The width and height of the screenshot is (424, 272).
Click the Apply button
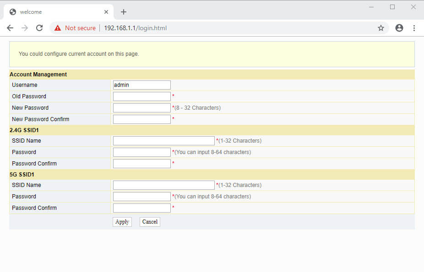(x=122, y=222)
